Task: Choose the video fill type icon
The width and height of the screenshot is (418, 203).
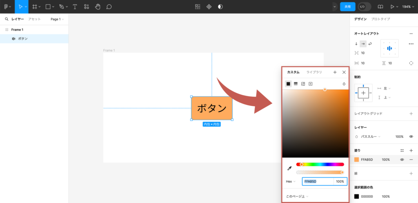Action: click(x=311, y=84)
